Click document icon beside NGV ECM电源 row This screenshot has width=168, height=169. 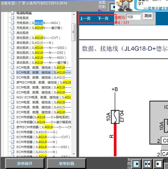point(13,97)
